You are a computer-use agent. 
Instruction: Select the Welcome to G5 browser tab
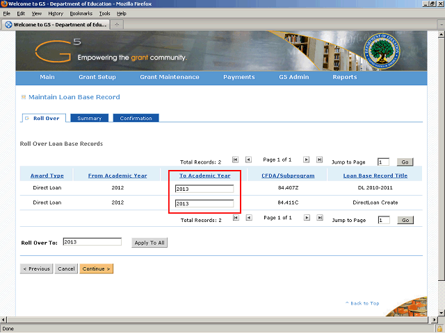pos(56,25)
